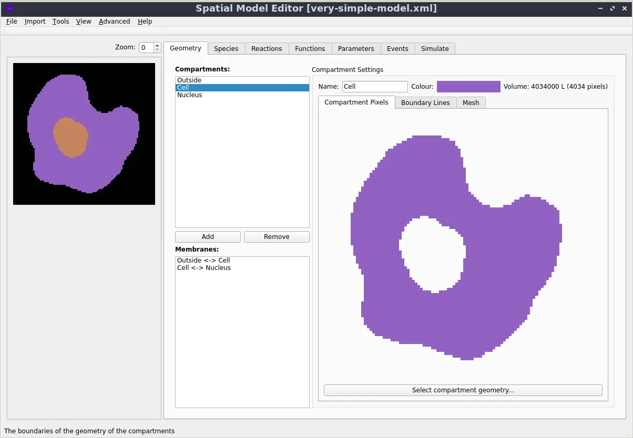Click the Volume text label

(x=556, y=87)
